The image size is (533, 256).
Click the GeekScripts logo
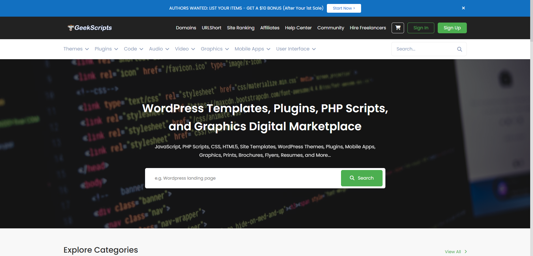pos(90,28)
